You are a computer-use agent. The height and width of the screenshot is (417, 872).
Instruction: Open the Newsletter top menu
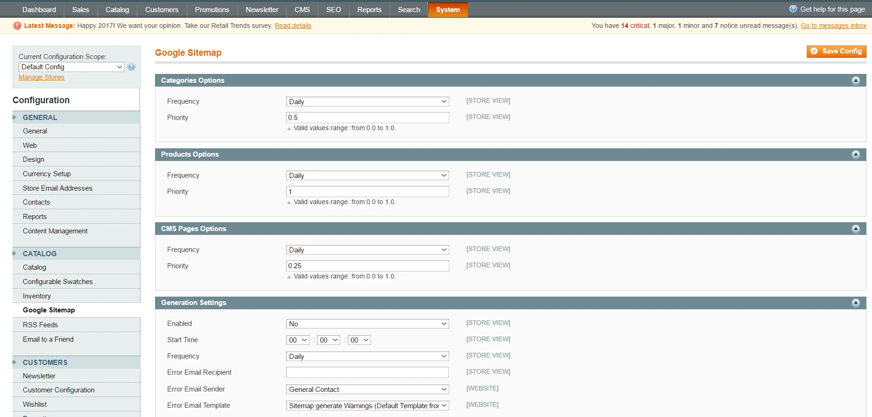coord(262,10)
